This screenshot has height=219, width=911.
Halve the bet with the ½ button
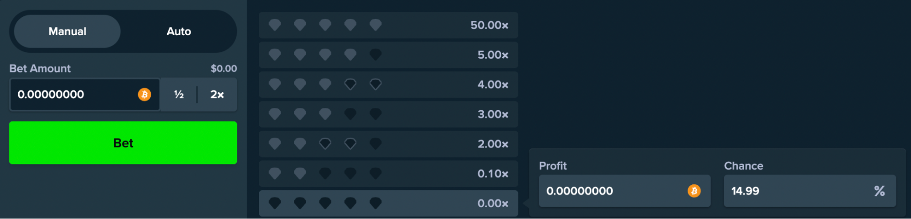(179, 95)
